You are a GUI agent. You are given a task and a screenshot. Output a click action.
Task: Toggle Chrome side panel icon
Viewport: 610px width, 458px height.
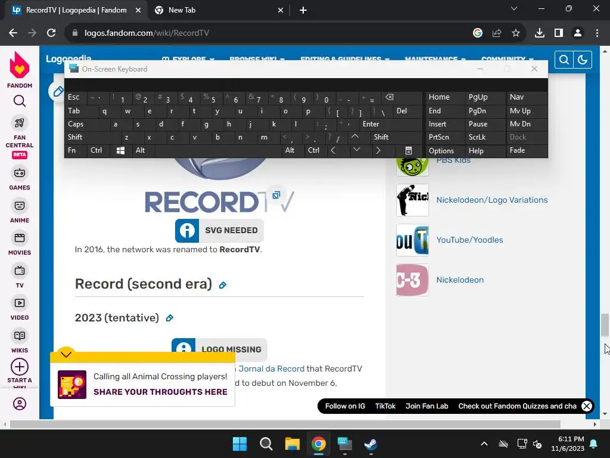tap(559, 33)
